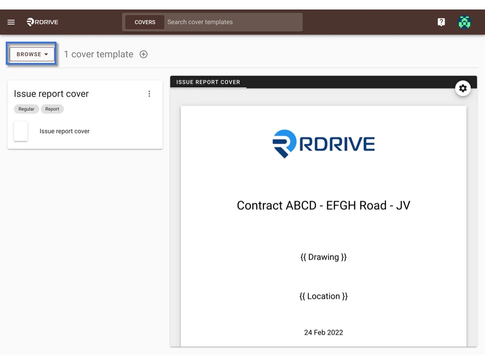Select the Covers search scope button
This screenshot has height=364, width=485.
pos(145,22)
